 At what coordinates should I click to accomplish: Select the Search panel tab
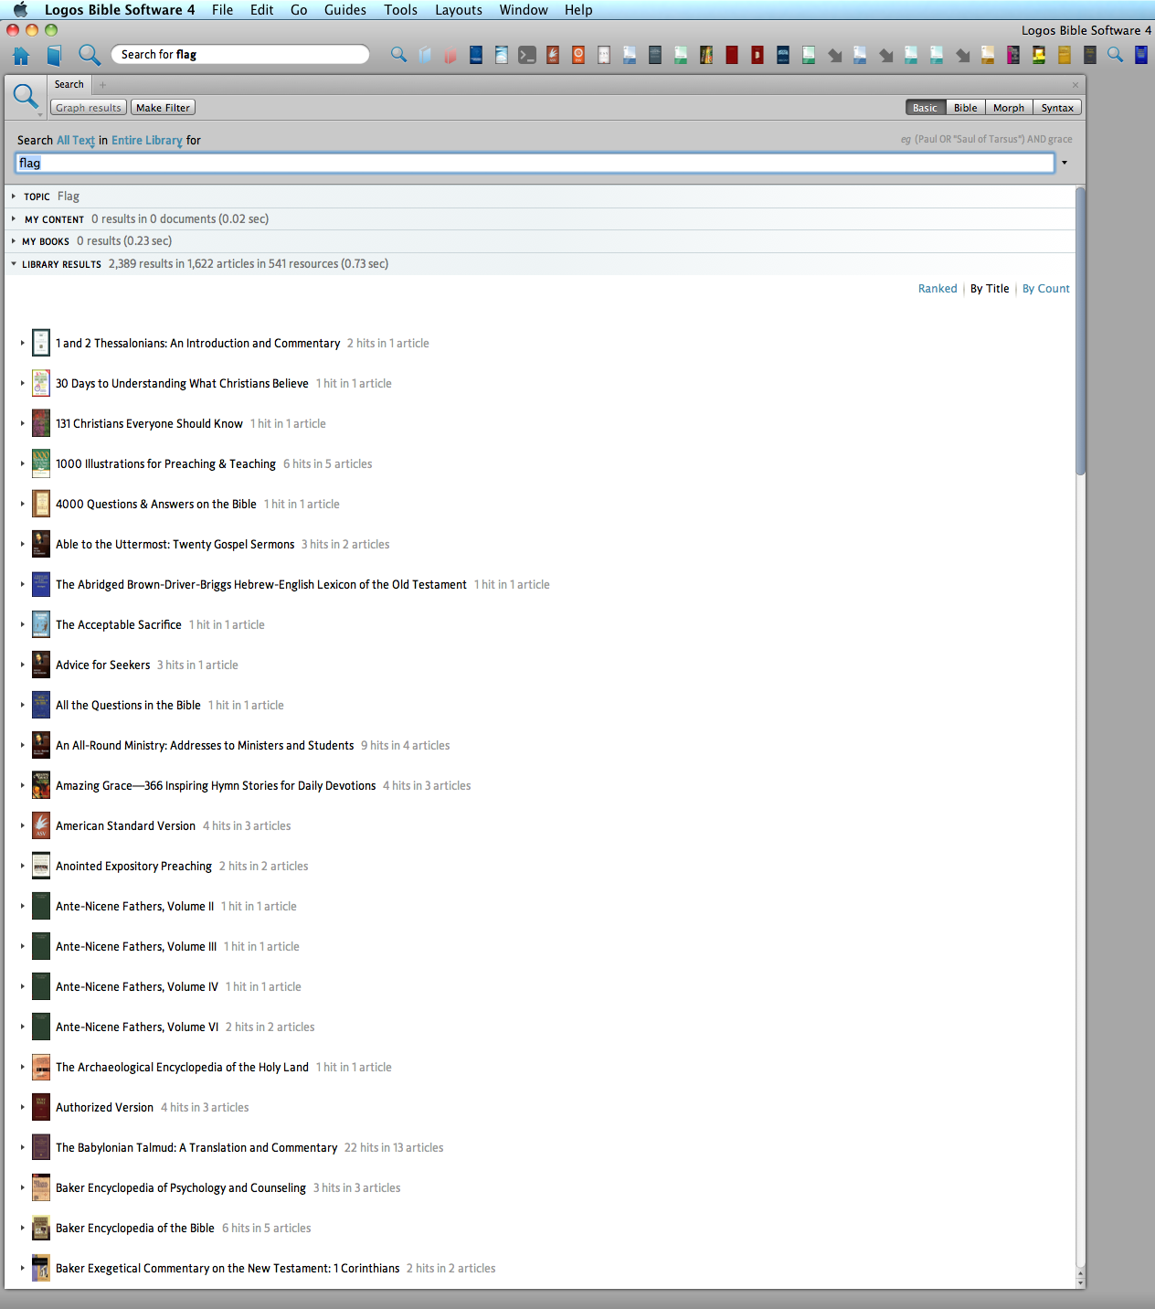[x=69, y=84]
